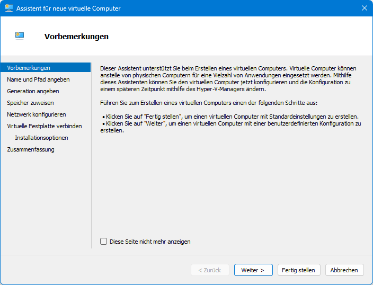Click the bold 'Vorbemerkungen' page heading

(76, 37)
